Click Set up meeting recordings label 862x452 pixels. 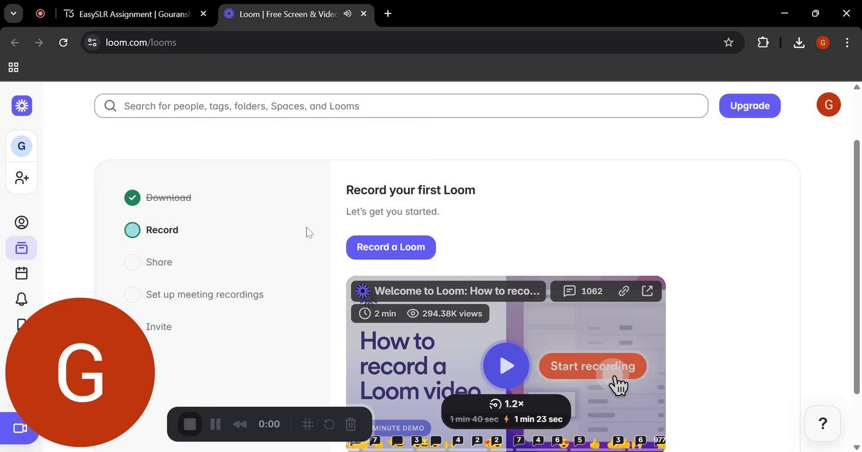tap(205, 294)
